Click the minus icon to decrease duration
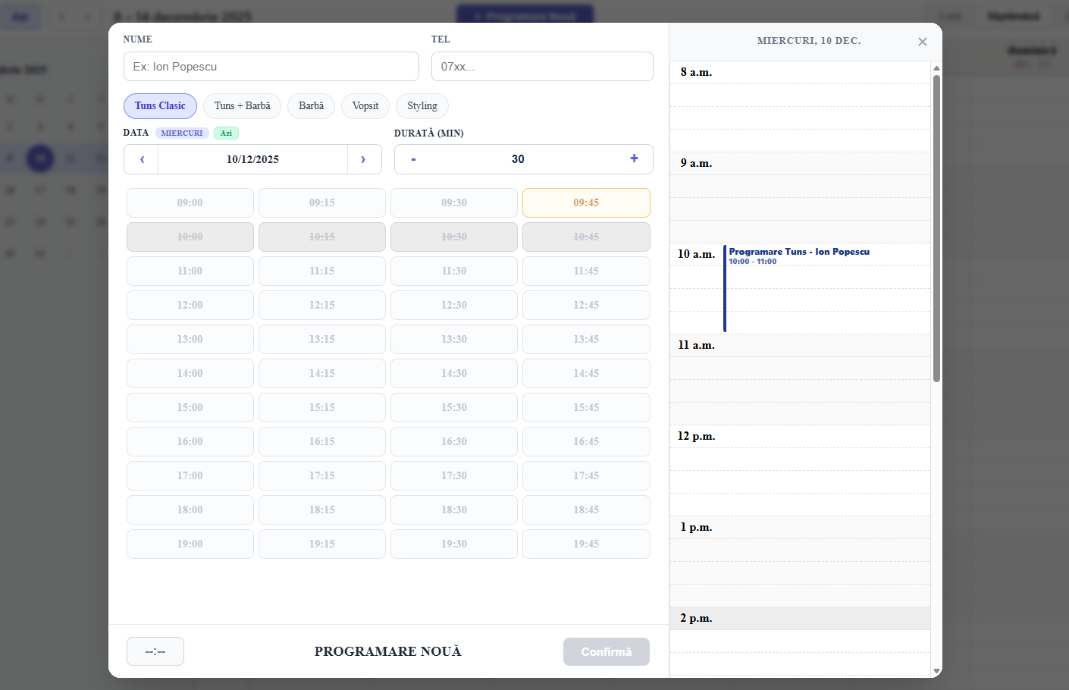The width and height of the screenshot is (1069, 690). click(413, 159)
